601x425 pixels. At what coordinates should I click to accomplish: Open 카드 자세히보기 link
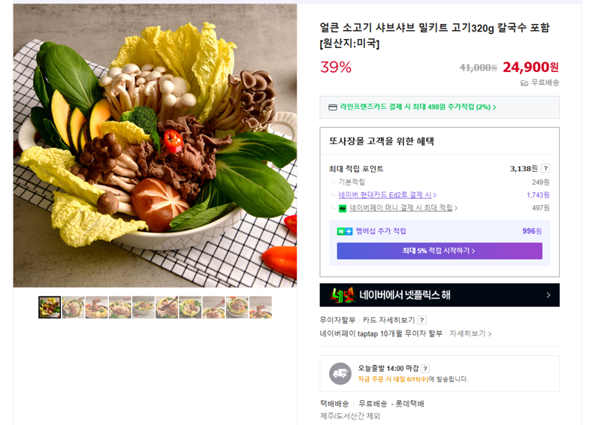[x=388, y=320]
